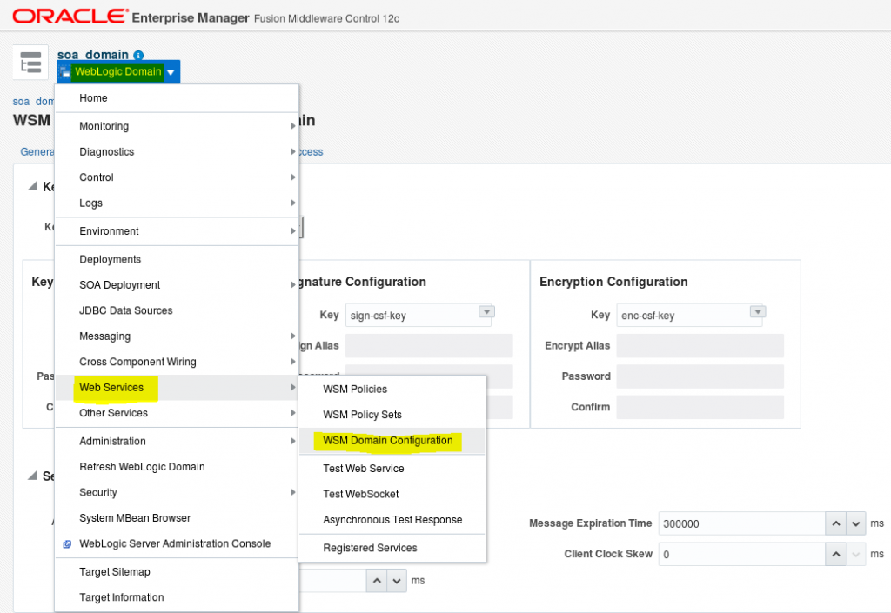Open WebLogic Server Administration Console

(176, 543)
